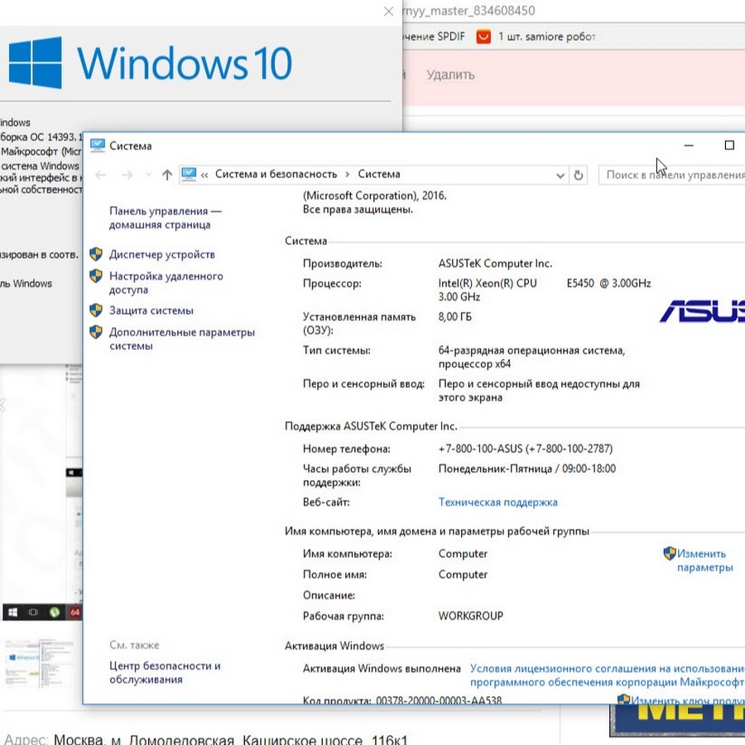
Task: Open 'Диспетчер устройств' link
Action: pos(162,254)
